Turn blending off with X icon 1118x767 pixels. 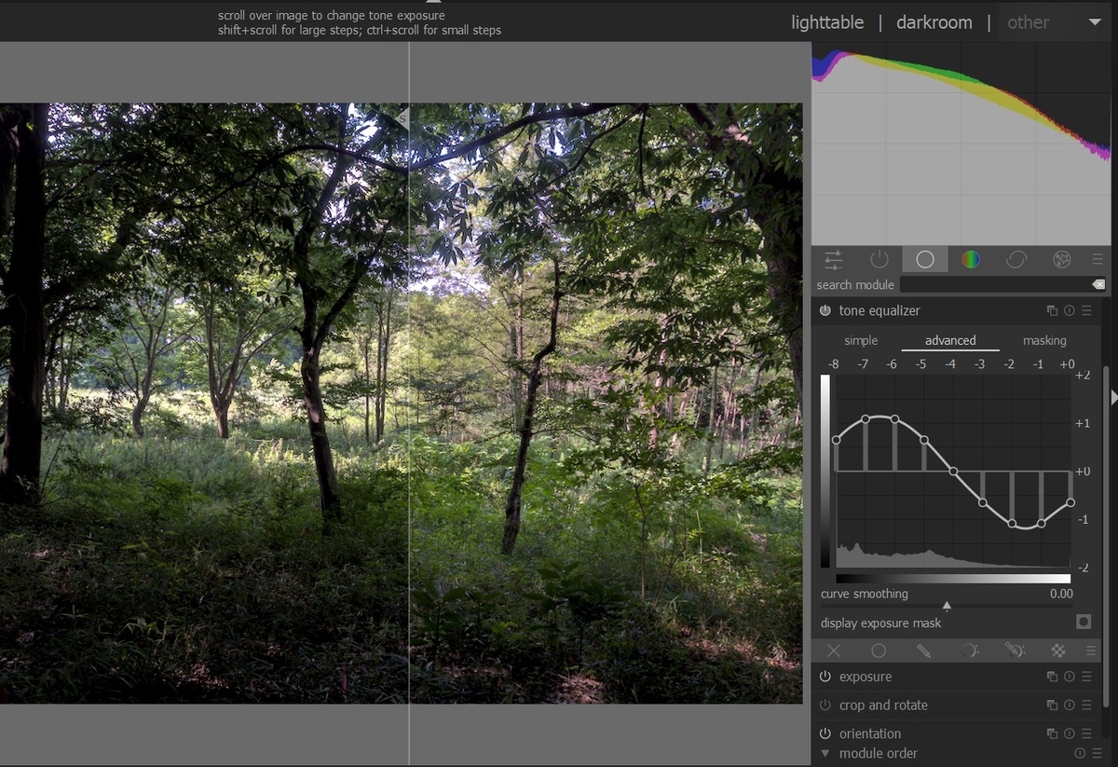834,651
